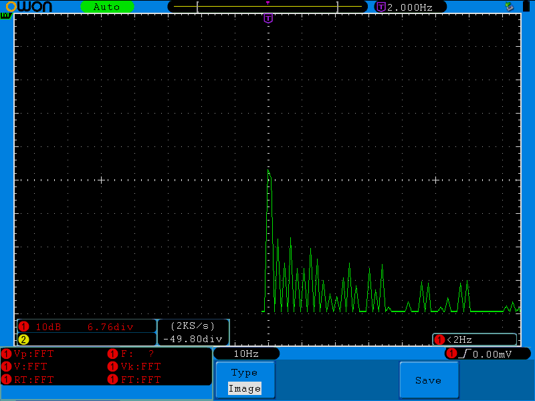Click the channel 1 icon beside FT:FFT
This screenshot has width=535, height=401.
[x=114, y=380]
